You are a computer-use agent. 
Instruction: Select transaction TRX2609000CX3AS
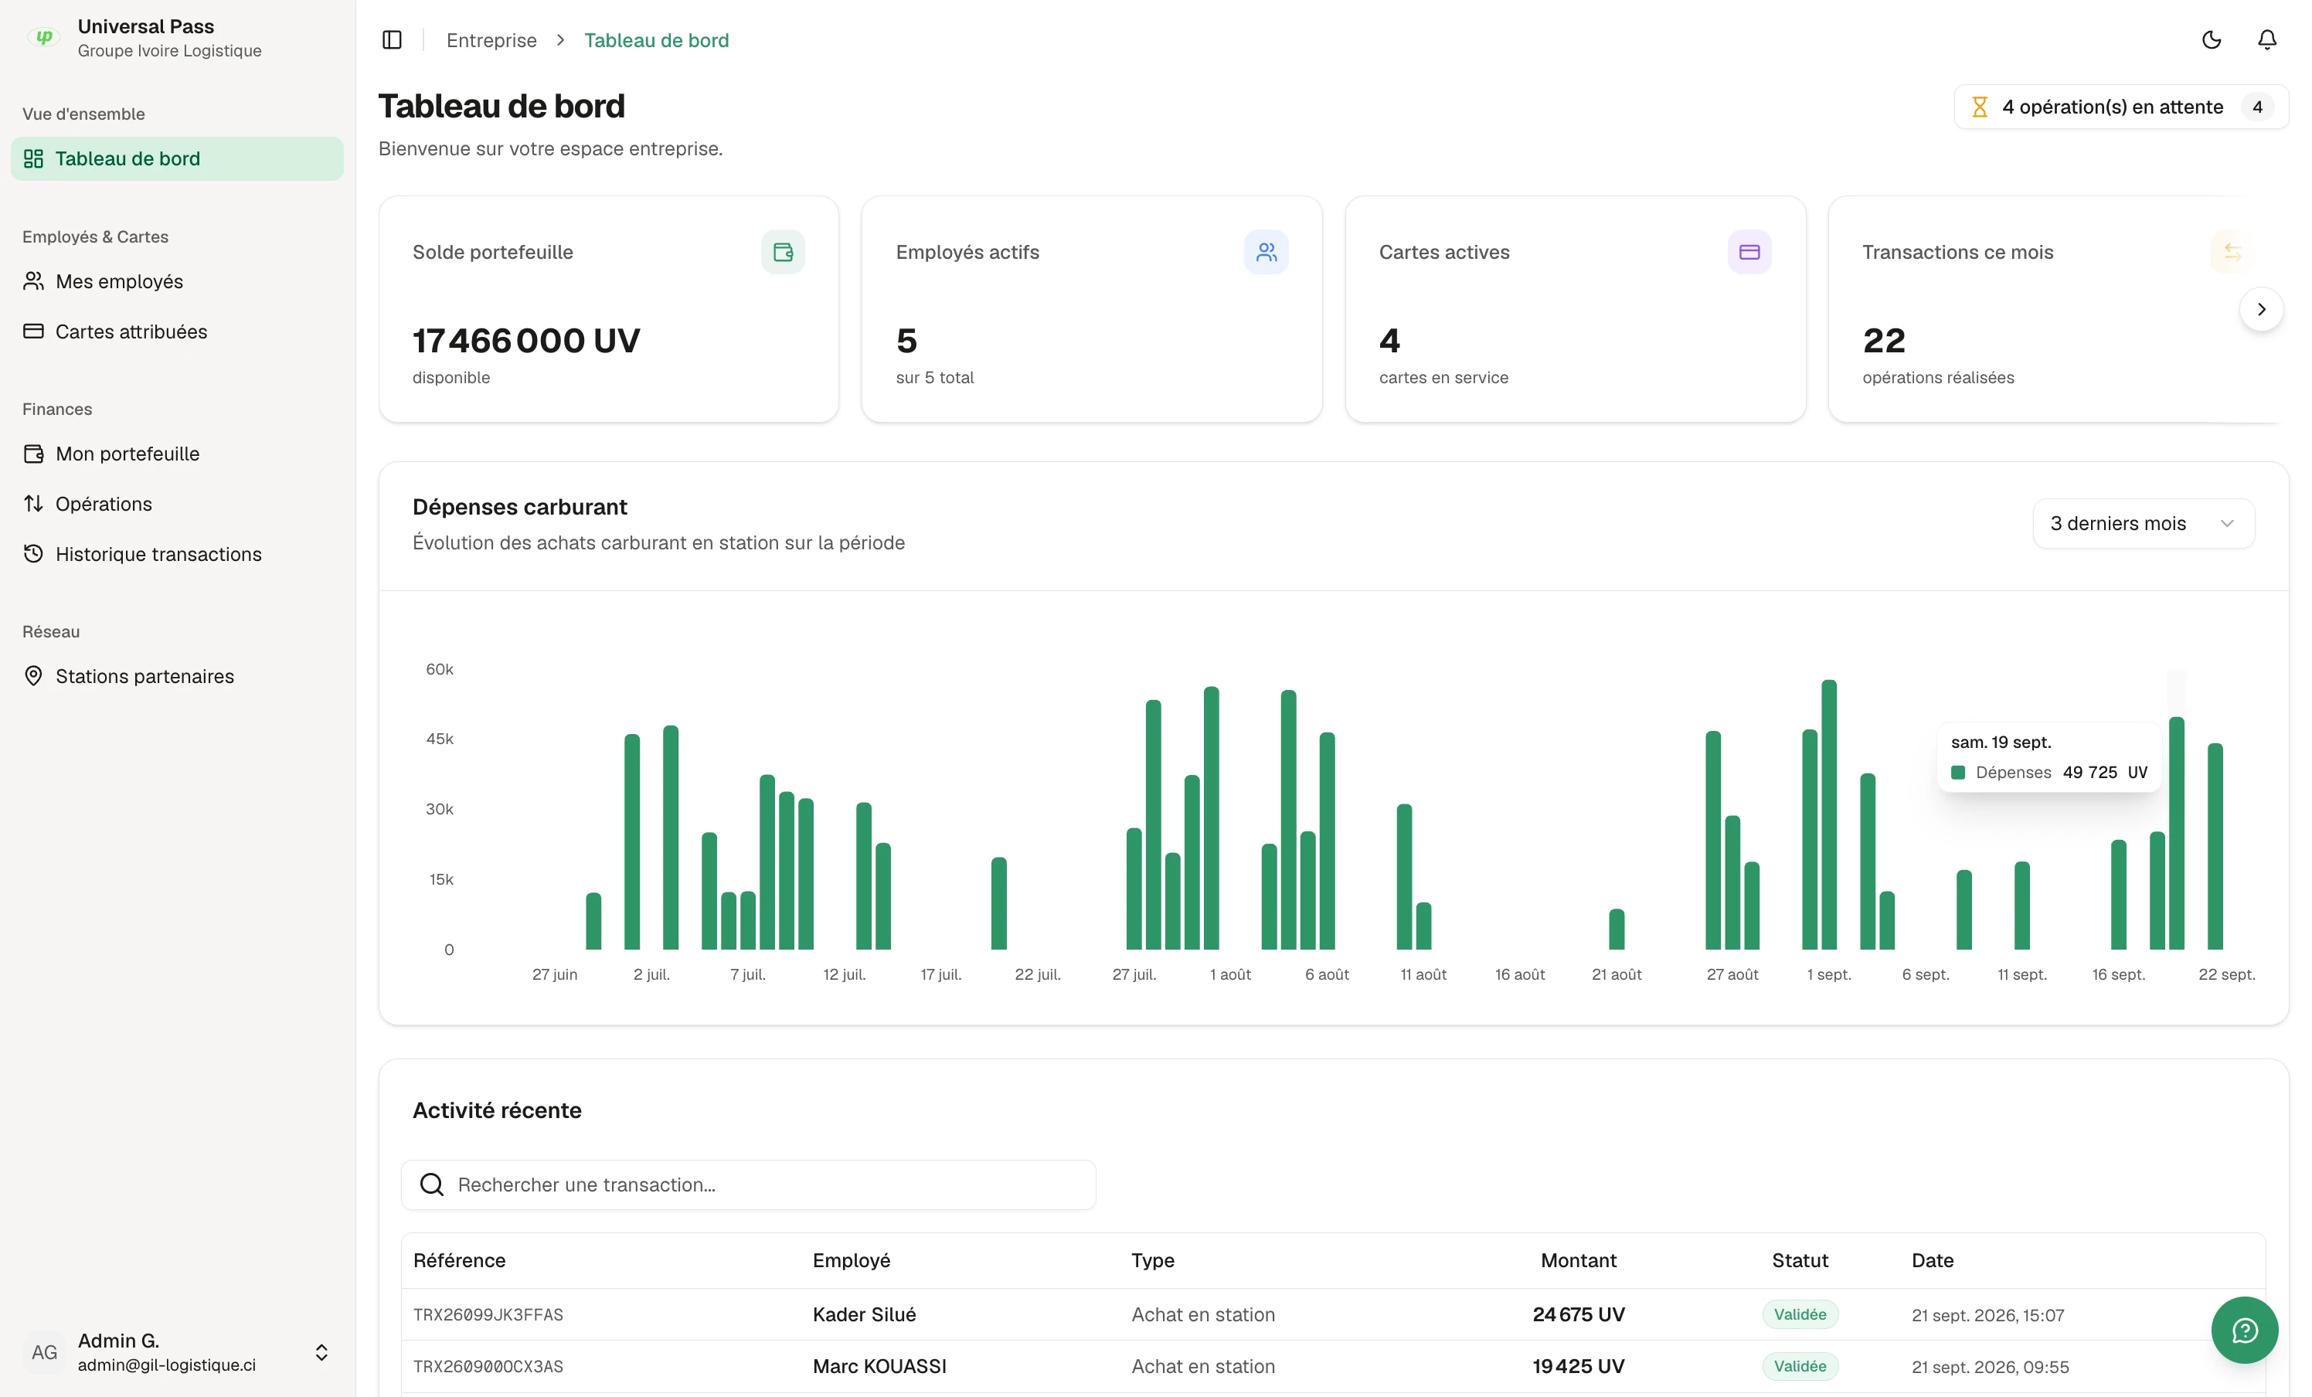[x=488, y=1366]
